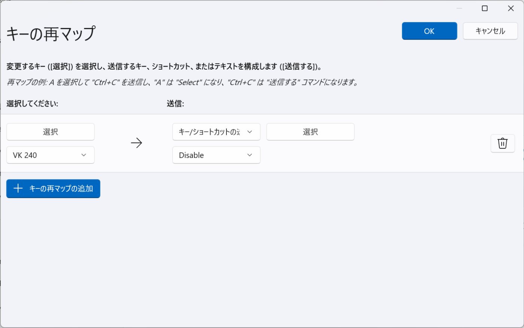This screenshot has width=524, height=328.
Task: Click the 送信: column label
Action: pyautogui.click(x=175, y=104)
